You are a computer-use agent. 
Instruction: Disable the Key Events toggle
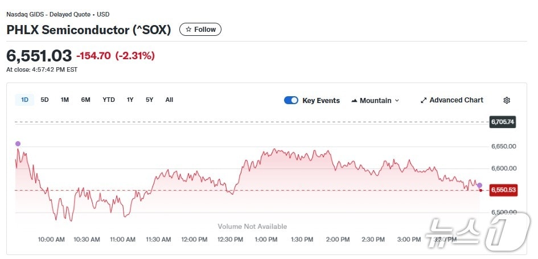tap(291, 100)
